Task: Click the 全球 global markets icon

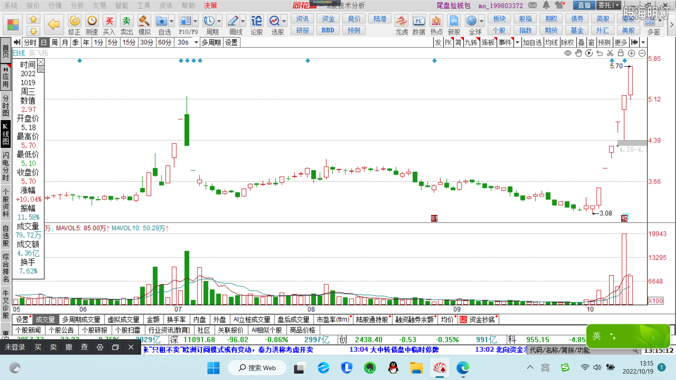Action: 472,25
